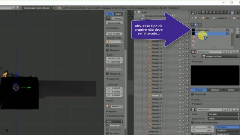Screen dimensions: 240x135
Task: Click the 3D cursor X location field
Action: click(114, 88)
